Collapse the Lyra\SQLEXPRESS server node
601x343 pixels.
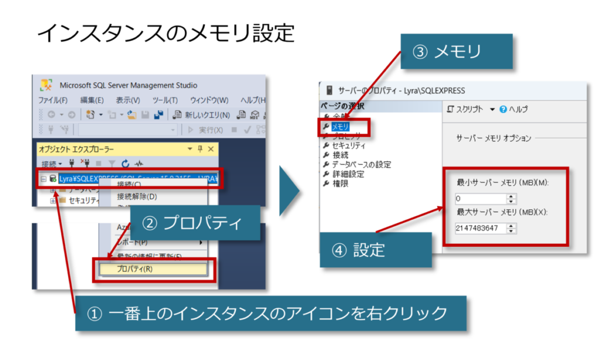tap(43, 179)
